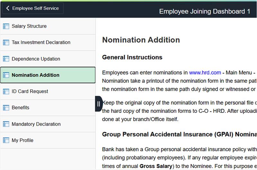Viewport: 257px width, 170px height.
Task: Go back to Employee Self Service
Action: coord(33,8)
